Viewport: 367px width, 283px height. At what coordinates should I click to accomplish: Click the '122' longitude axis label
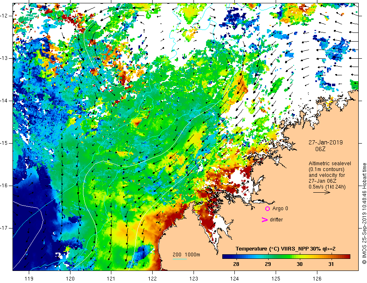pos(152,278)
